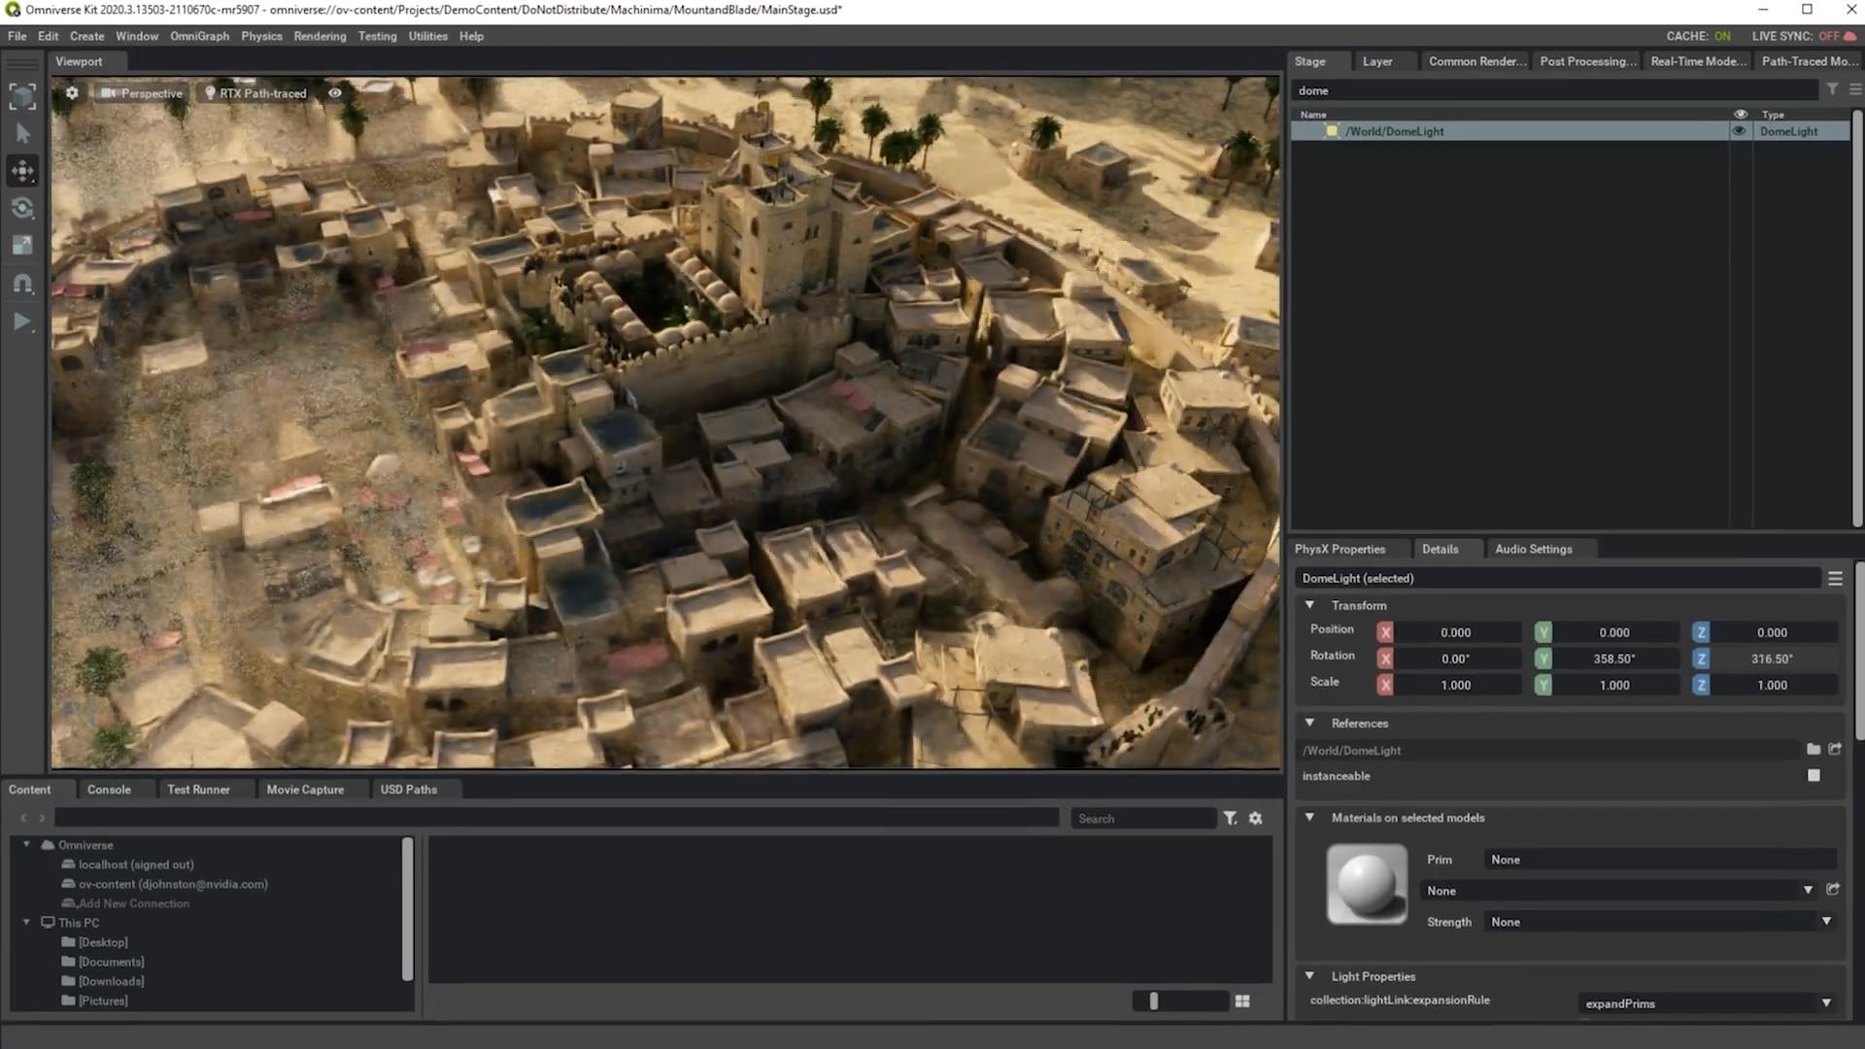The height and width of the screenshot is (1049, 1865).
Task: Switch to the Movie Capture tab
Action: [305, 790]
